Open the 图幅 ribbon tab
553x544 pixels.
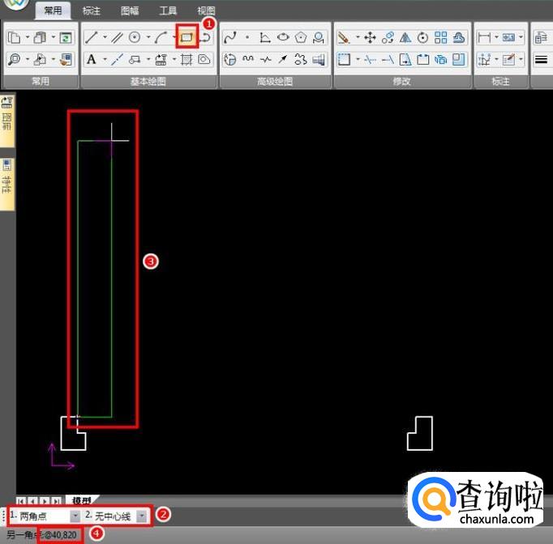(x=130, y=11)
